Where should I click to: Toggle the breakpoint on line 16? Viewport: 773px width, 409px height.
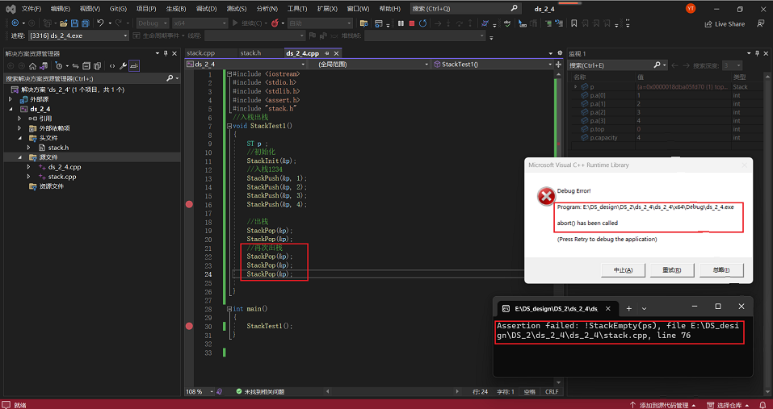click(189, 204)
